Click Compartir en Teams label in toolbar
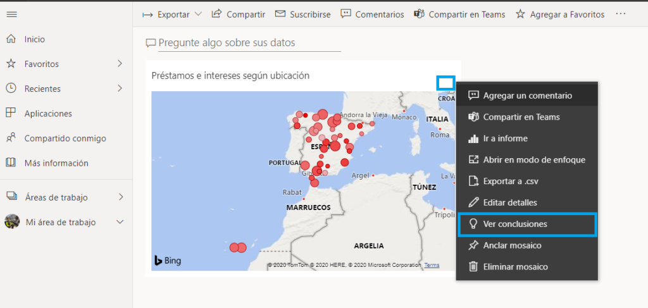The height and width of the screenshot is (308, 648). tap(467, 15)
